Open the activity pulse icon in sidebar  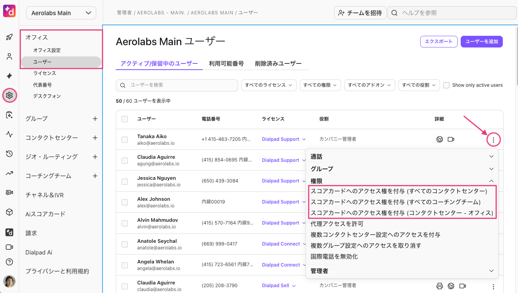pos(9,134)
